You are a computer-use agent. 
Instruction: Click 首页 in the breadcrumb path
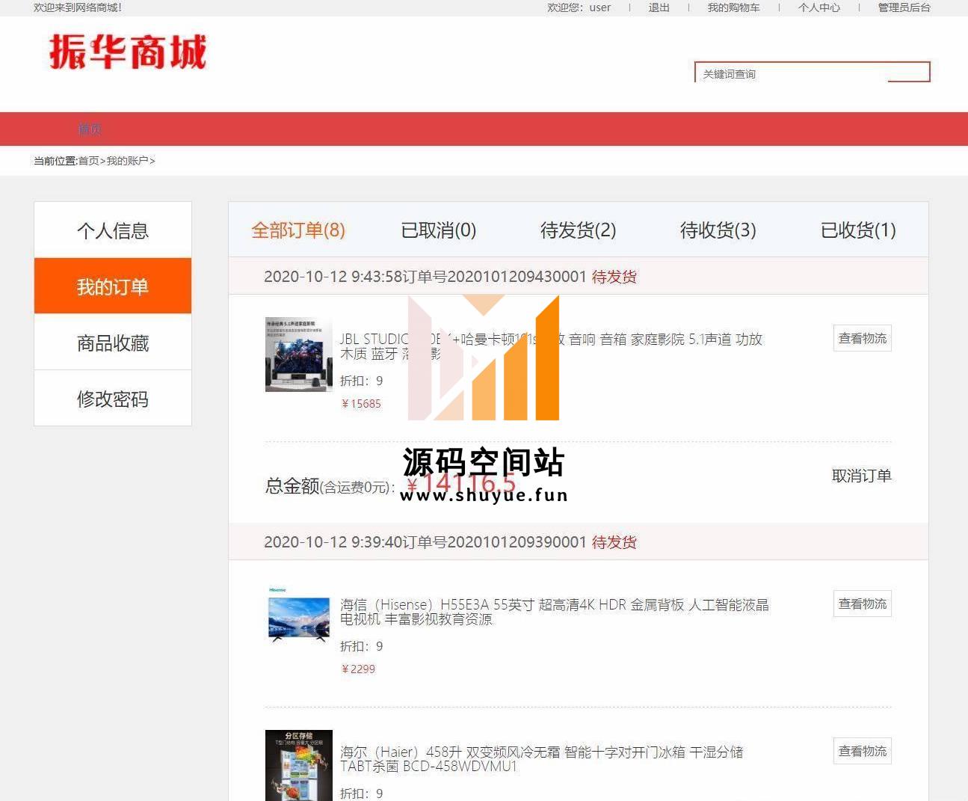[88, 161]
